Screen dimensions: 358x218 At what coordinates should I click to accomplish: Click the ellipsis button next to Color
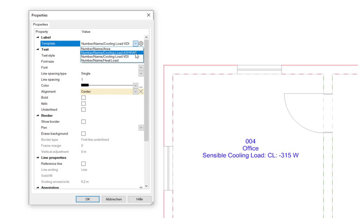point(141,86)
